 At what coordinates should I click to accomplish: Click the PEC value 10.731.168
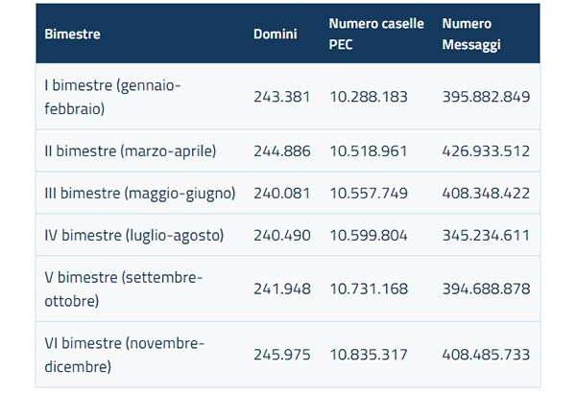(x=369, y=289)
